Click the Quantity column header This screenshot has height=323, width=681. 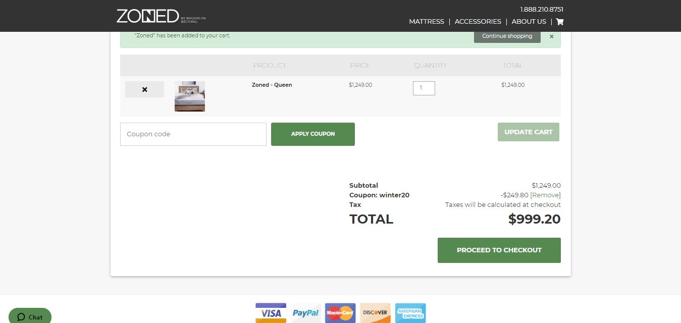tap(431, 66)
